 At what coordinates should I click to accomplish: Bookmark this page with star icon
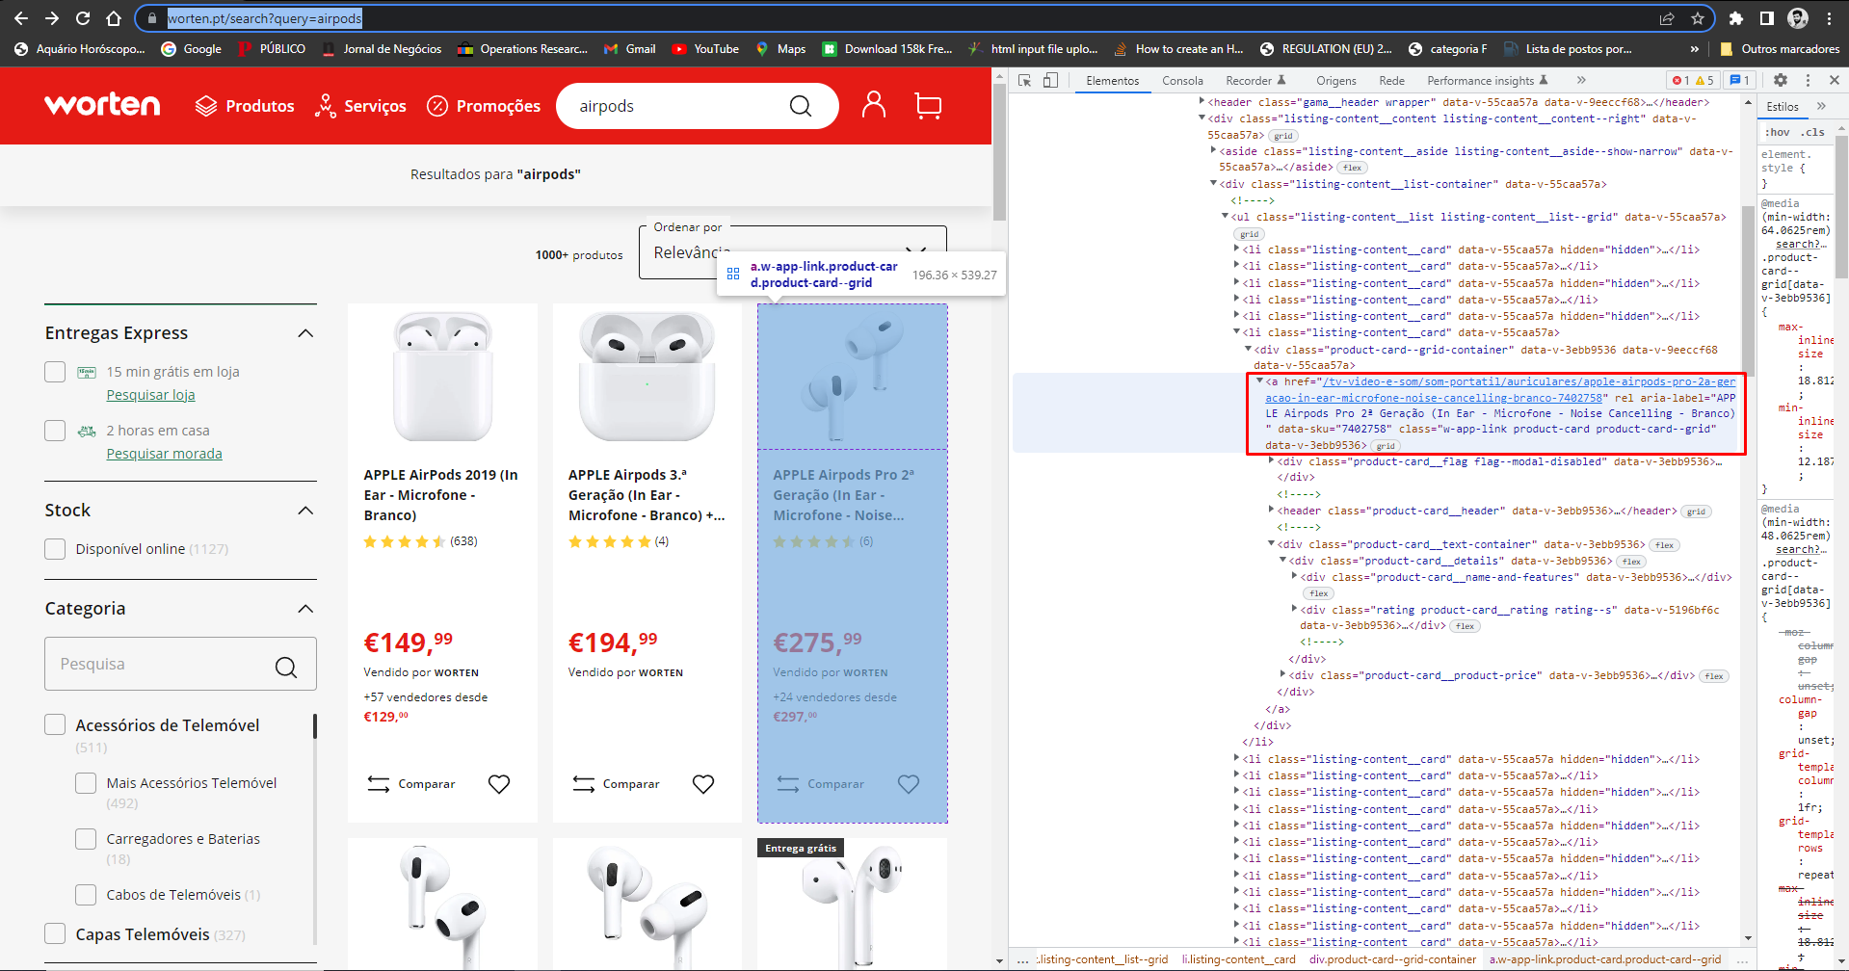[1698, 18]
